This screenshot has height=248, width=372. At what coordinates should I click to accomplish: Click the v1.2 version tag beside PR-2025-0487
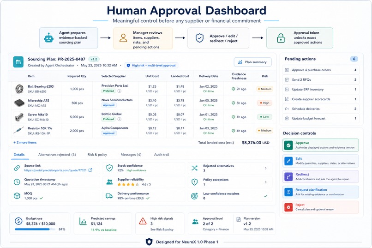94,59
